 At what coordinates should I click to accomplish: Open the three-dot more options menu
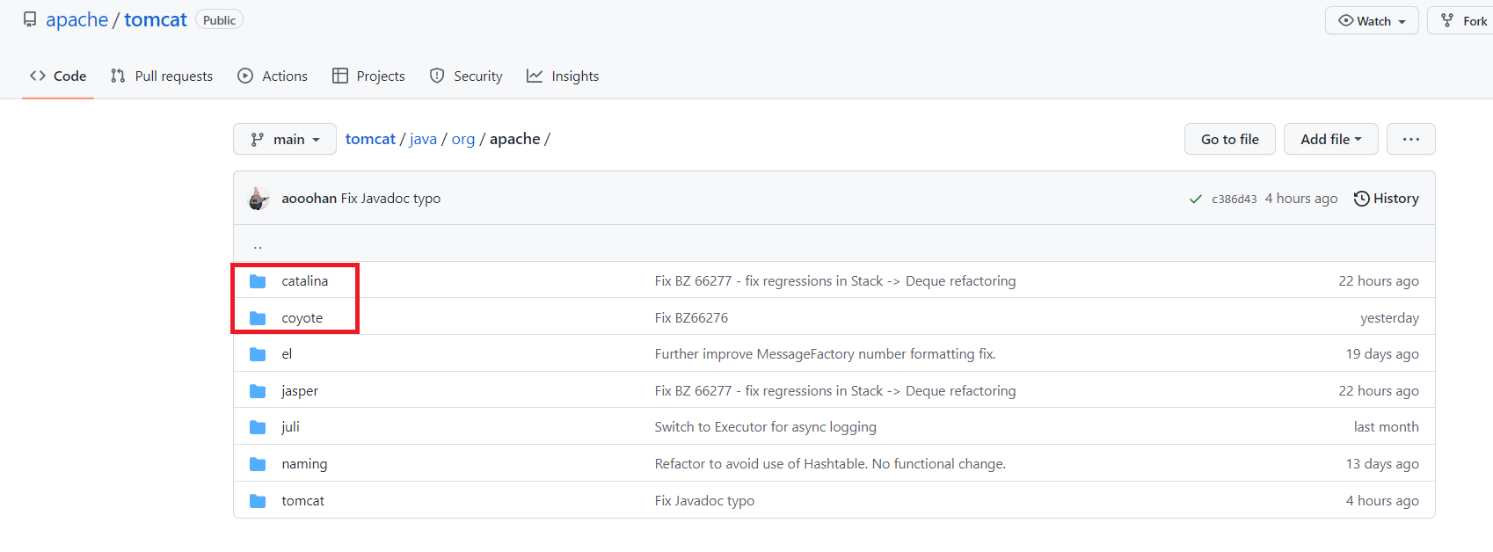pyautogui.click(x=1411, y=139)
